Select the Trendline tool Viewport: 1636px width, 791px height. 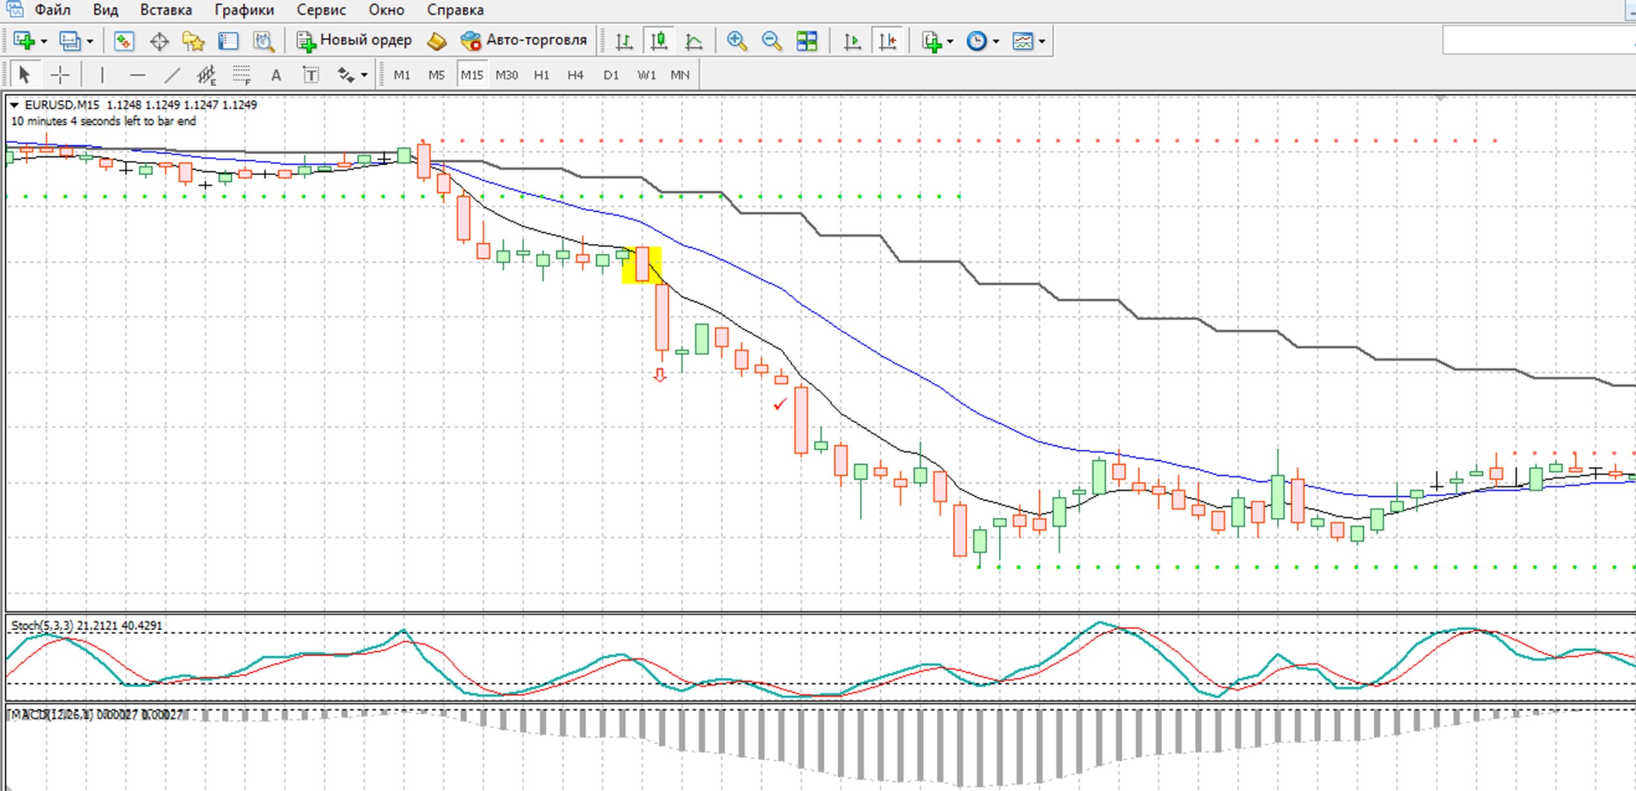coord(172,75)
